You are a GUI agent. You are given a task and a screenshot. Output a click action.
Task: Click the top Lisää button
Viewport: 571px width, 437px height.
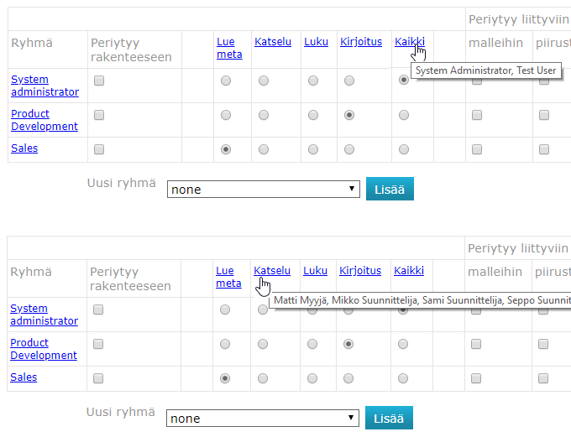pyautogui.click(x=390, y=189)
